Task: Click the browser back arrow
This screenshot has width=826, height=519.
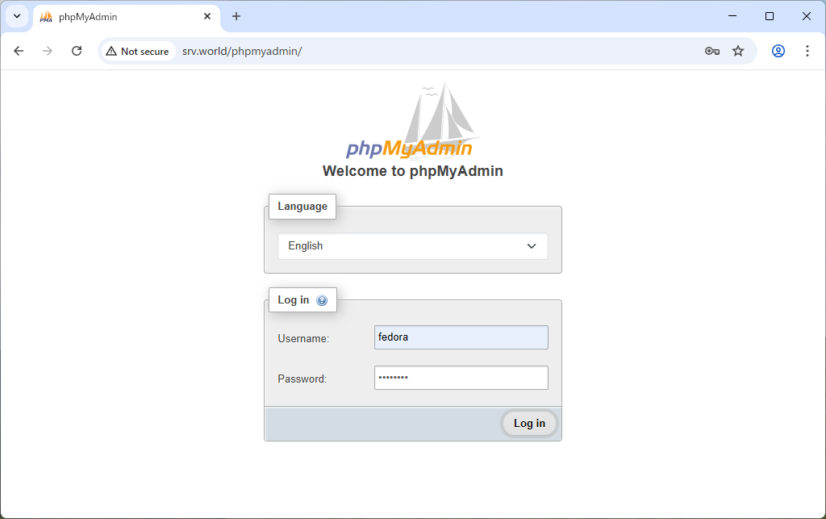Action: pyautogui.click(x=19, y=51)
